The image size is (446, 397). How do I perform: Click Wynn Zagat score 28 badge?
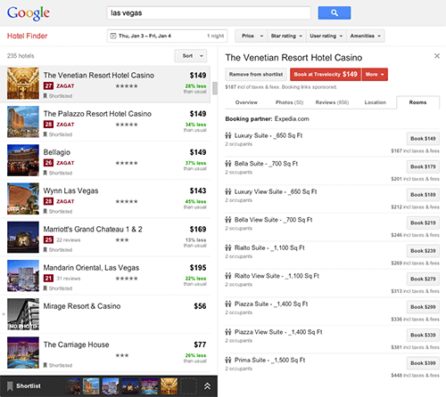48,201
